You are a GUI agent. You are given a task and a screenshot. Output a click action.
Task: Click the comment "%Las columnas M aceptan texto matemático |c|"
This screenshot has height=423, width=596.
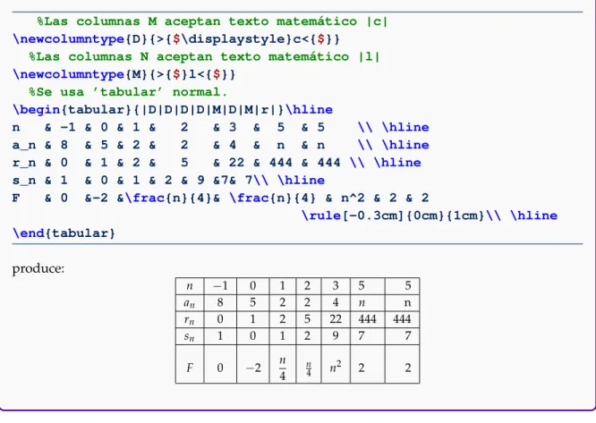(212, 21)
